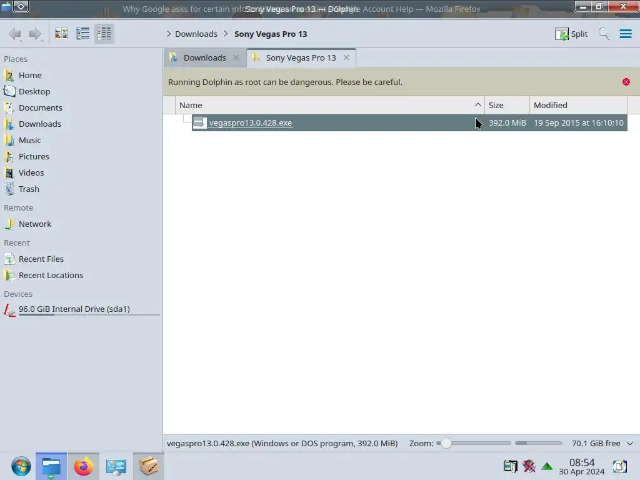Click the Dolphin file manager taskbar button
The width and height of the screenshot is (640, 480).
[x=51, y=466]
